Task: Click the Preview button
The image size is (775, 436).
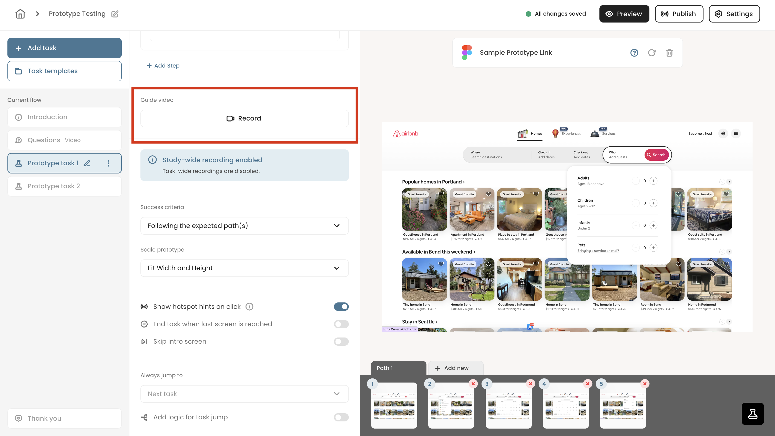Action: (x=624, y=14)
